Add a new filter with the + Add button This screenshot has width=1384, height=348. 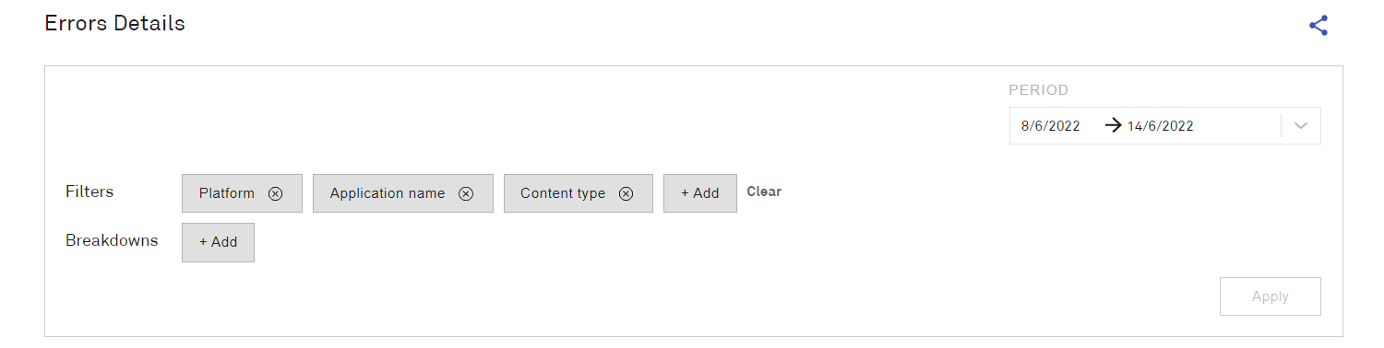(700, 193)
